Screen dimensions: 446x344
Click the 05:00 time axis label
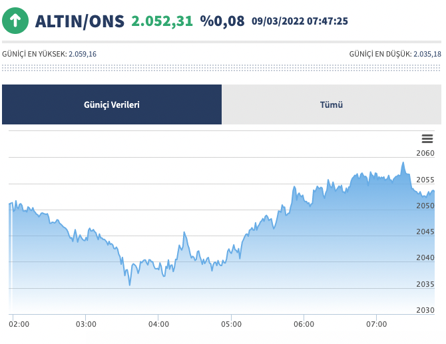click(231, 324)
